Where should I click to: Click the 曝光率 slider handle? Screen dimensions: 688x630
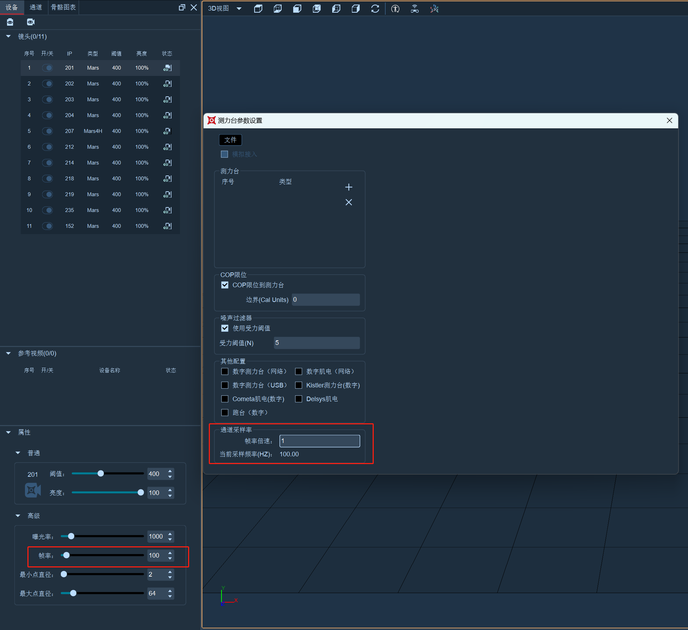71,536
